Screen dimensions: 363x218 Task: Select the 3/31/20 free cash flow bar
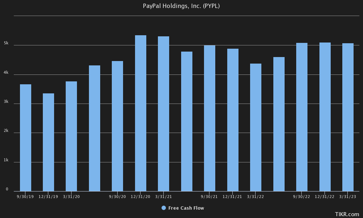click(x=71, y=136)
